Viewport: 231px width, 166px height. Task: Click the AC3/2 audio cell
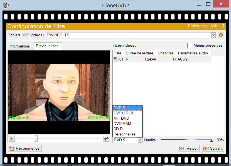183,59
